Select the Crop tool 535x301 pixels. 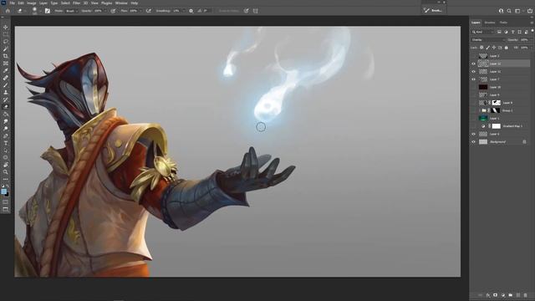[6, 56]
